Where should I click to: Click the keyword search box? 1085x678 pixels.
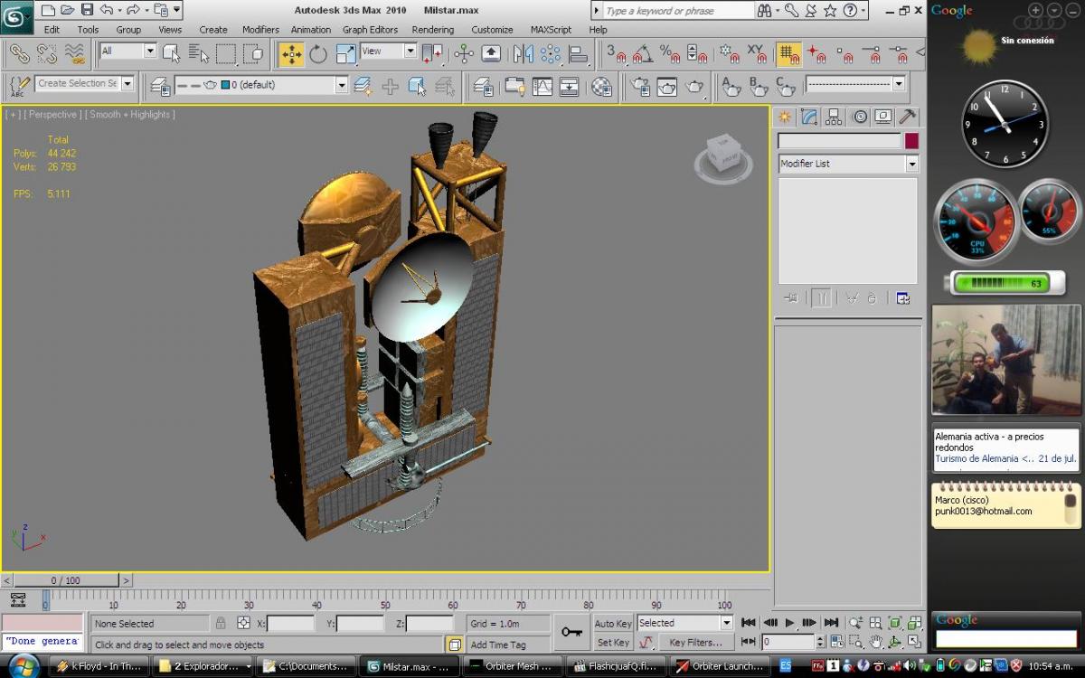677,11
